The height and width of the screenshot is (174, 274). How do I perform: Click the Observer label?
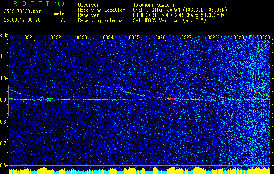point(88,5)
